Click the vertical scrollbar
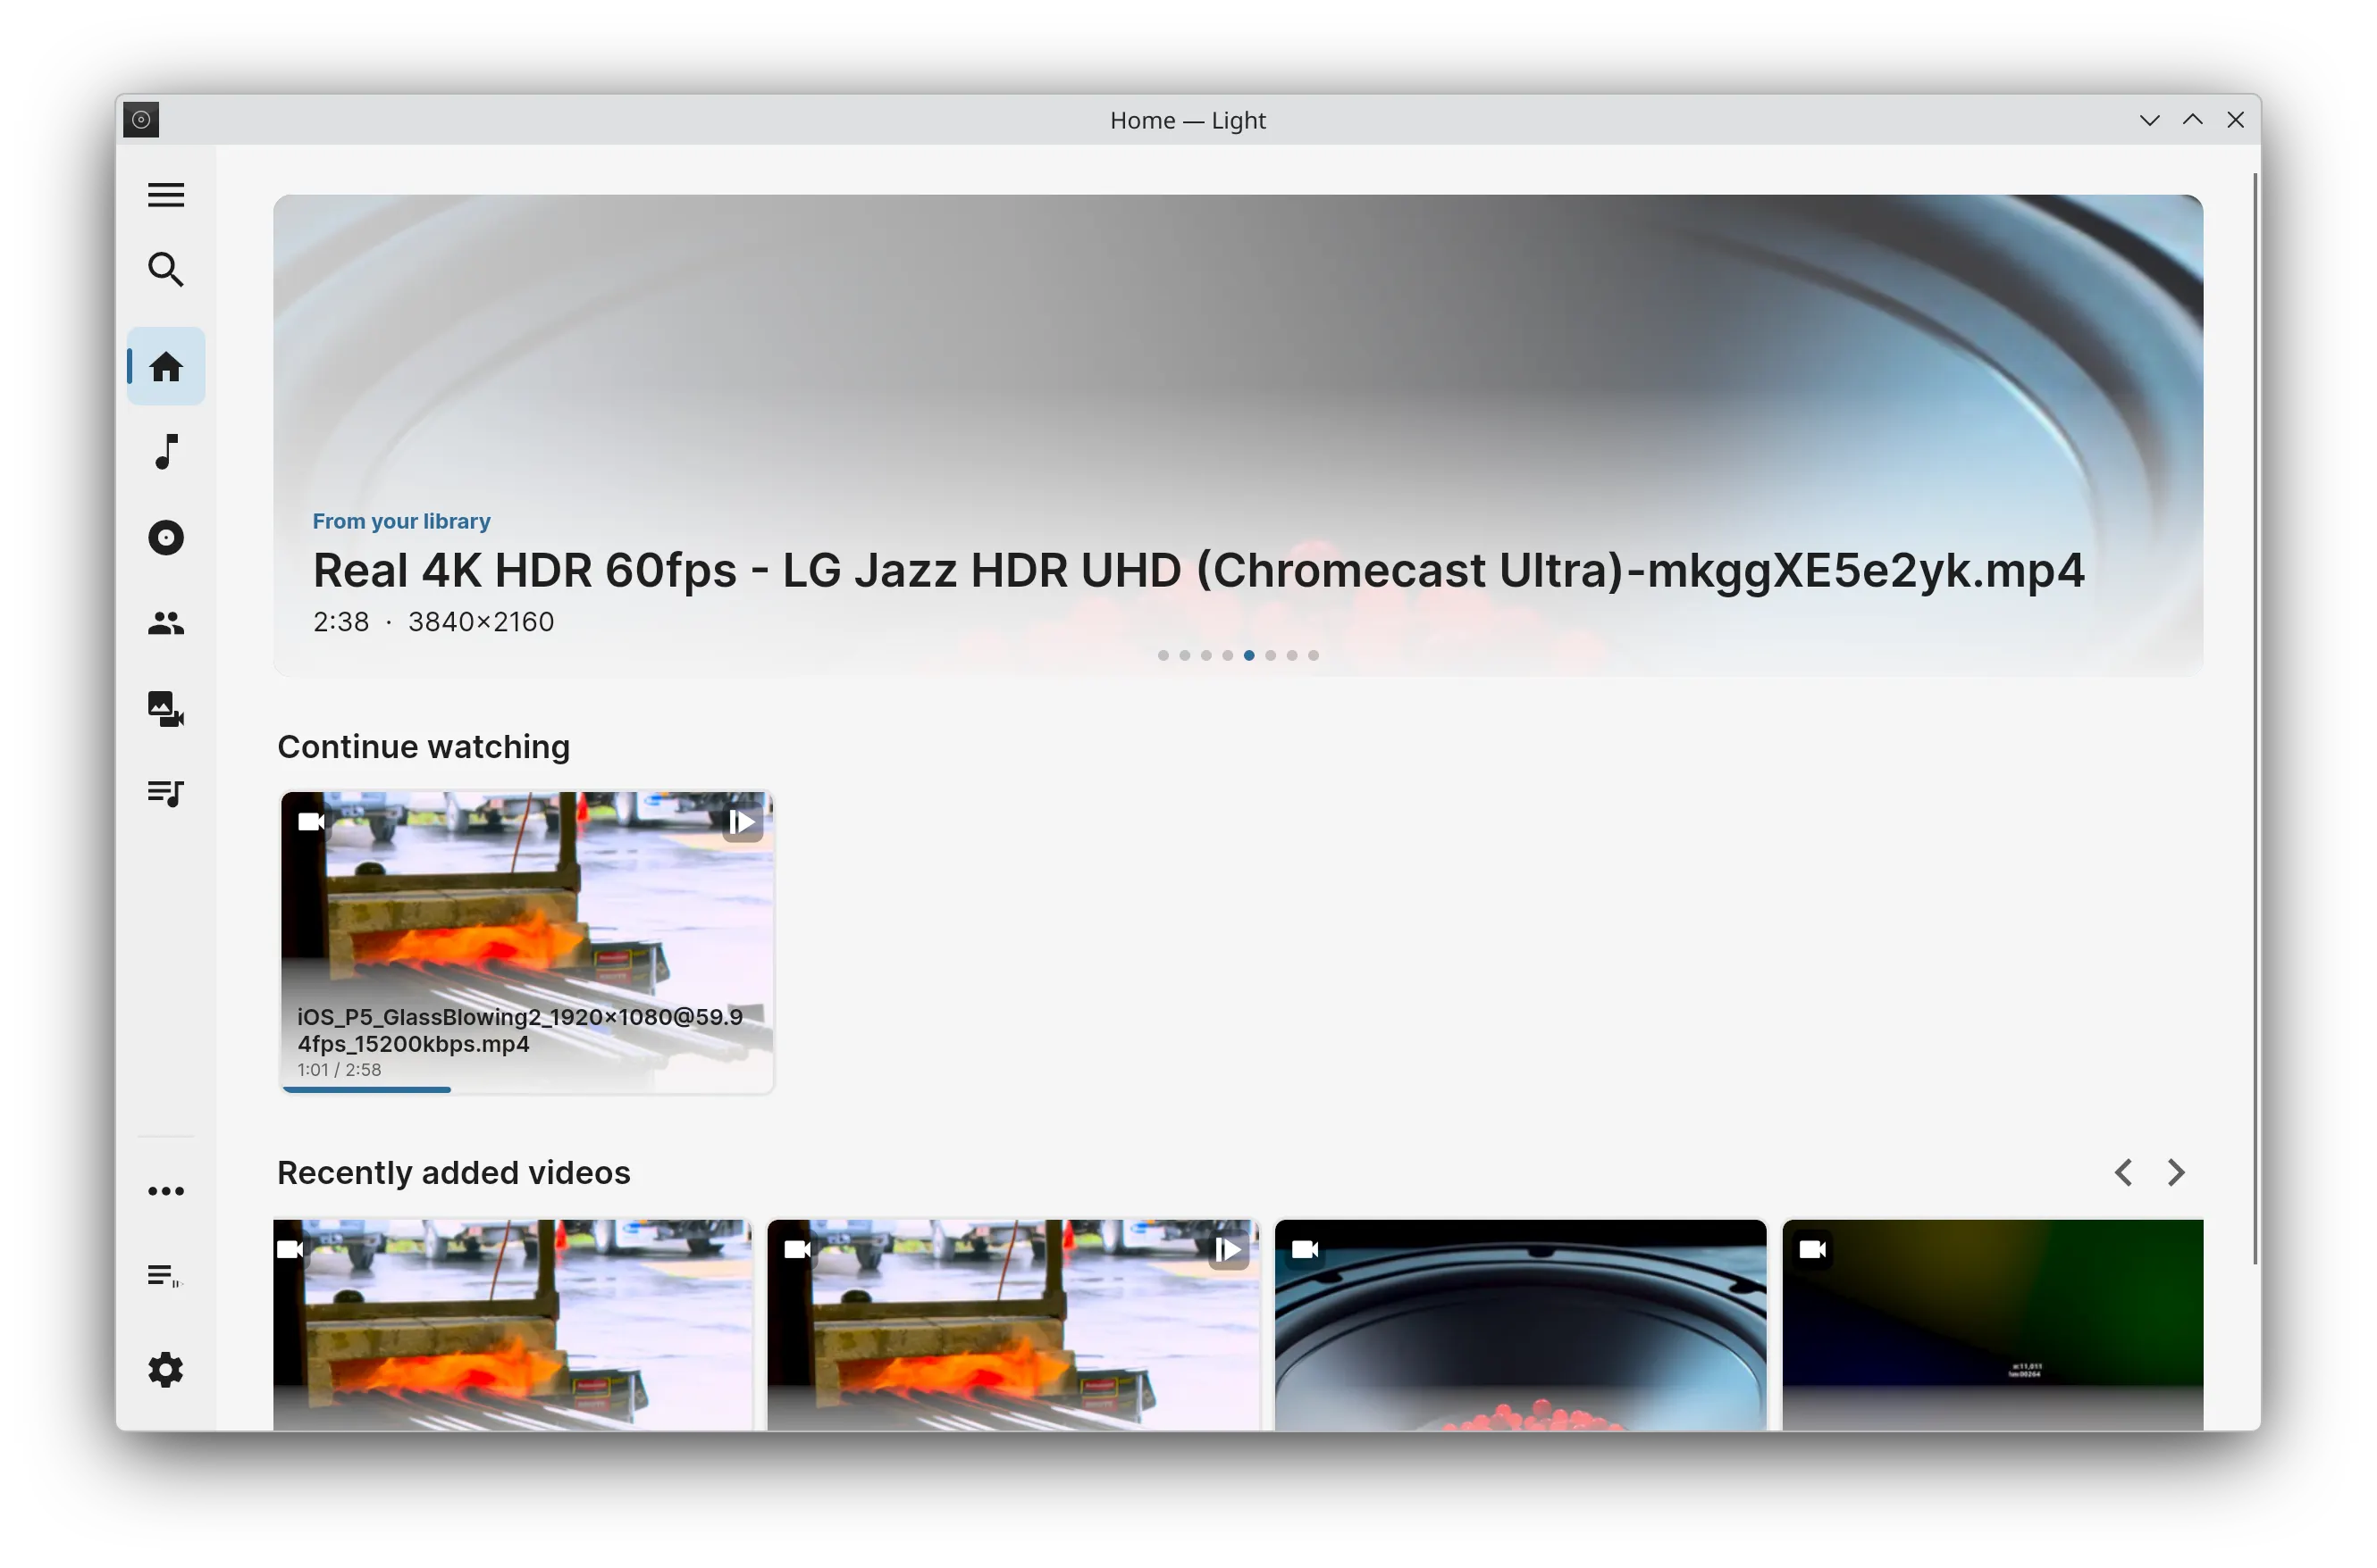 pyautogui.click(x=2255, y=718)
